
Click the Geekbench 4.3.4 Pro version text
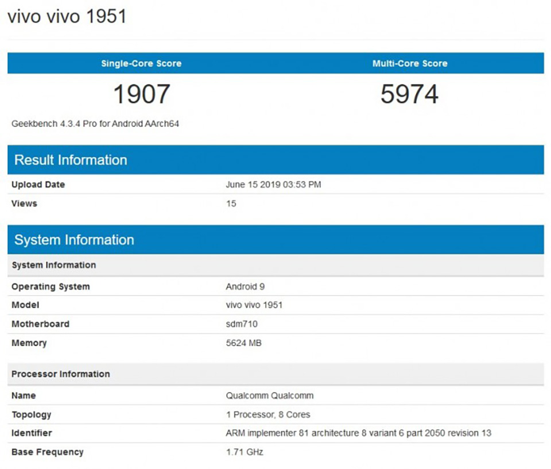coord(95,124)
